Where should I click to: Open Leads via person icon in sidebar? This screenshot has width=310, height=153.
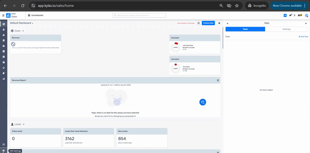tap(4, 29)
